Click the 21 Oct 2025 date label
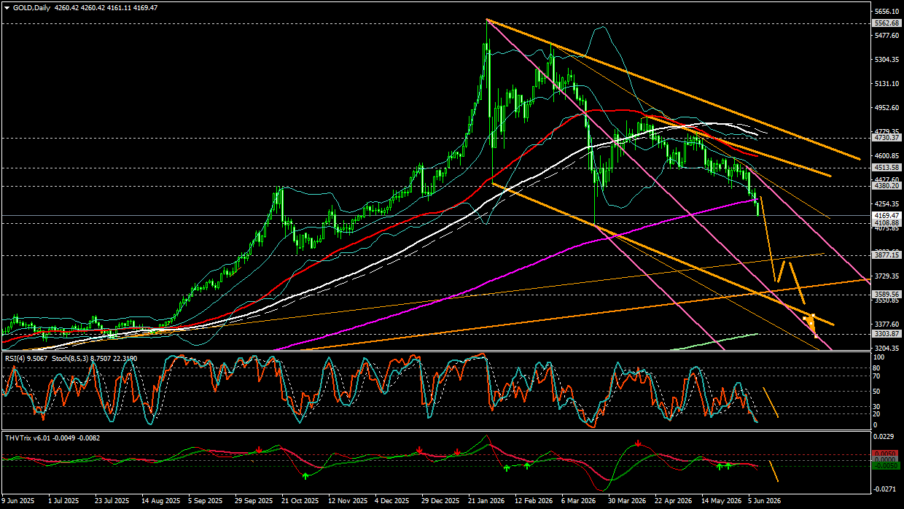 click(300, 502)
